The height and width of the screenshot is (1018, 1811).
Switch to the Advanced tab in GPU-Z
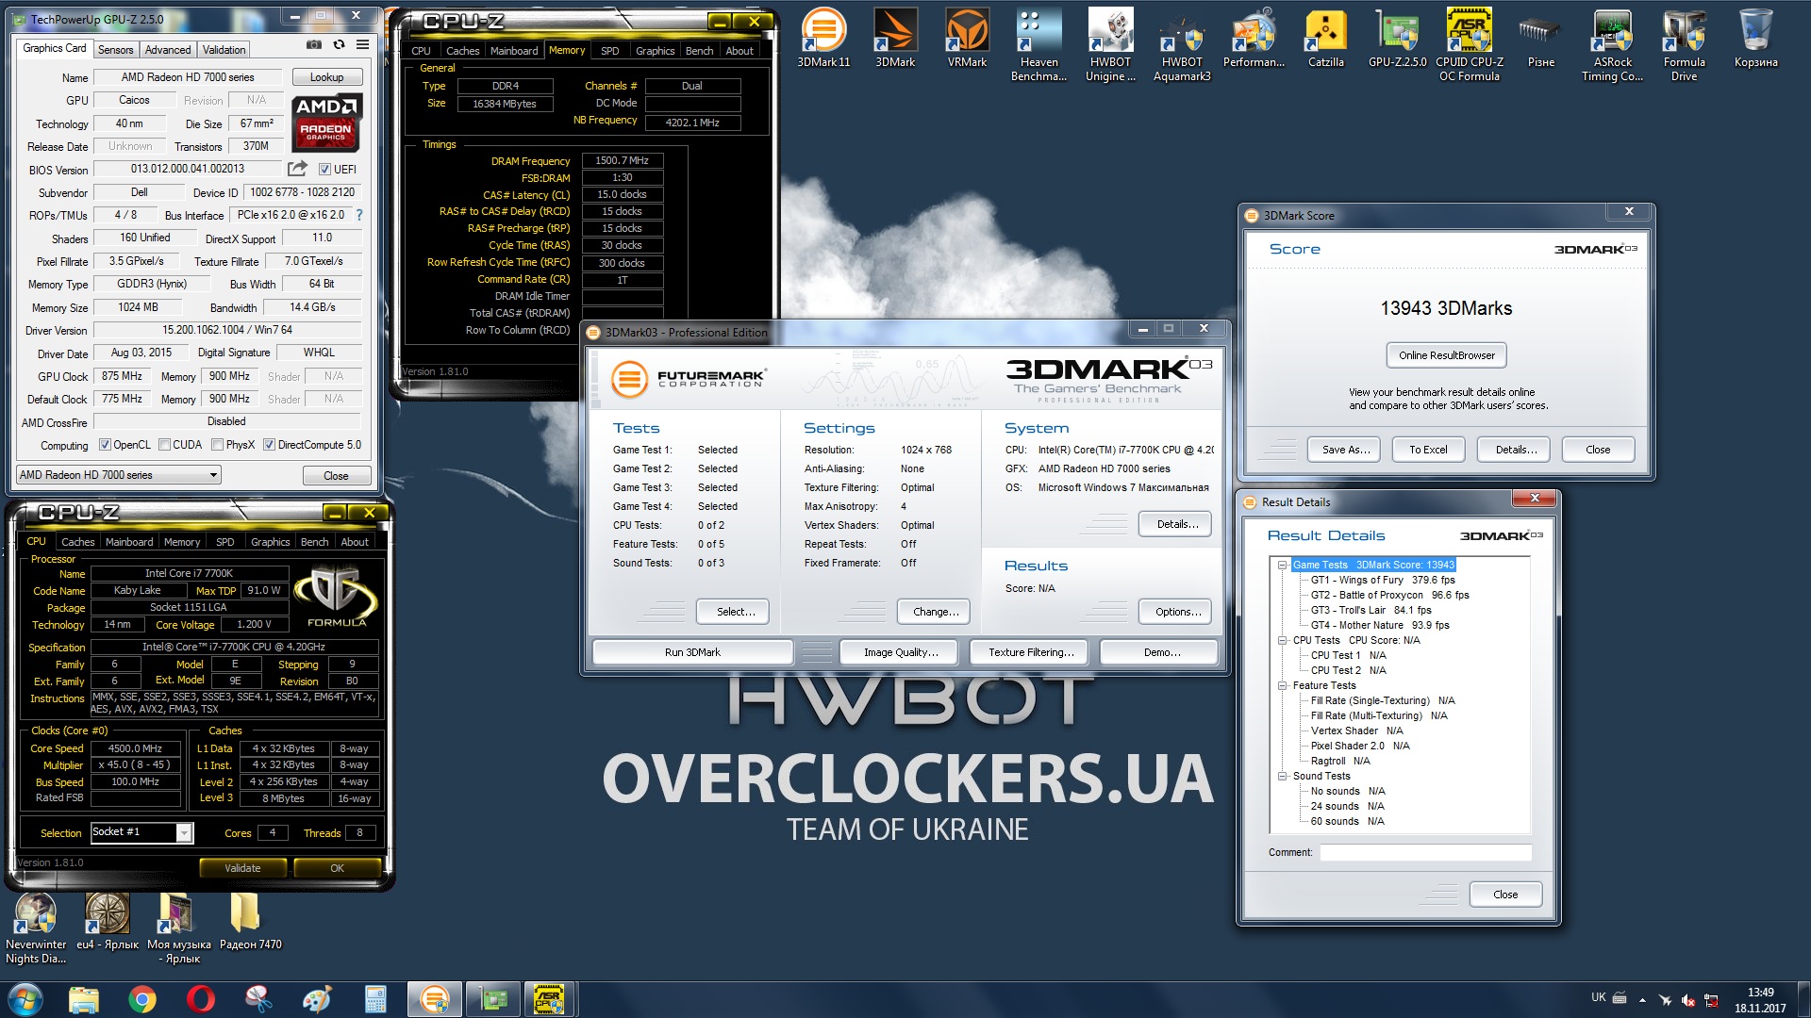168,50
